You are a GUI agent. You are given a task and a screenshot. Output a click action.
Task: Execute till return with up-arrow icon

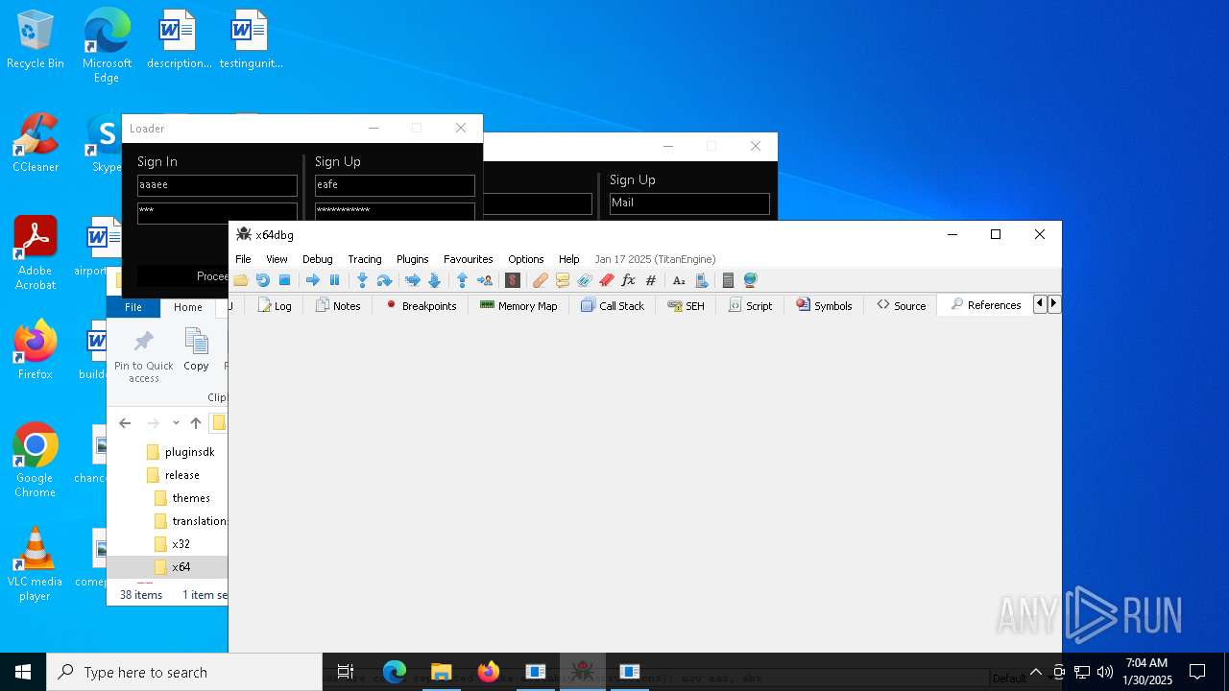tap(462, 280)
